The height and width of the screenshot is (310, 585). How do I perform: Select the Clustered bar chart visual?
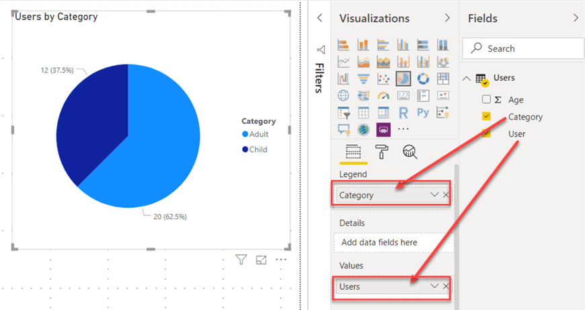pyautogui.click(x=383, y=45)
